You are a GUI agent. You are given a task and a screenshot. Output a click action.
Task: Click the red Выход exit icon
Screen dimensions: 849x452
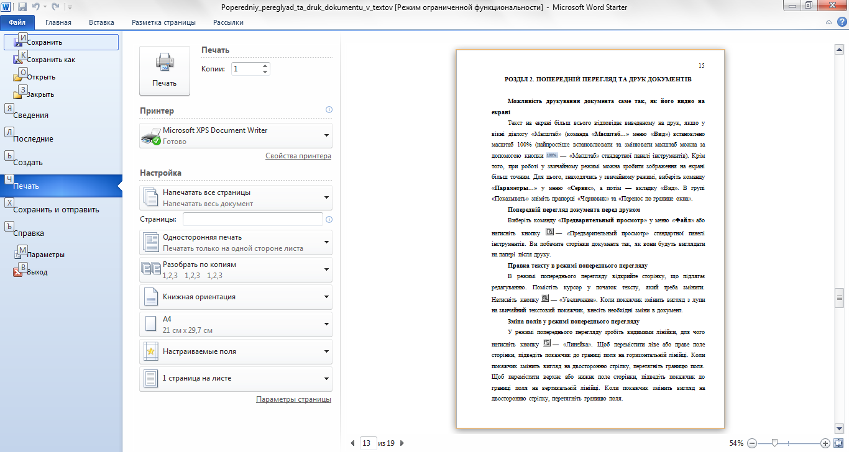(17, 272)
